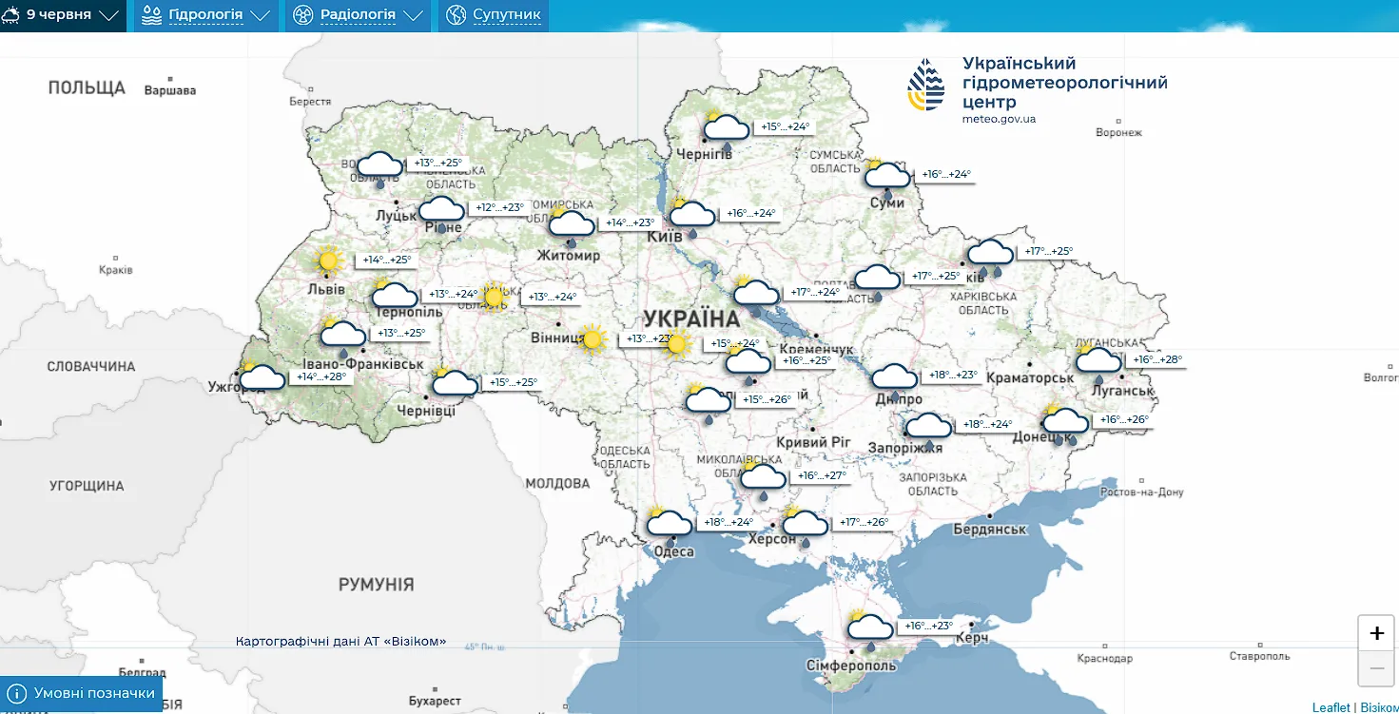Open the Leaflet attribution link
1399x714 pixels.
1331,707
